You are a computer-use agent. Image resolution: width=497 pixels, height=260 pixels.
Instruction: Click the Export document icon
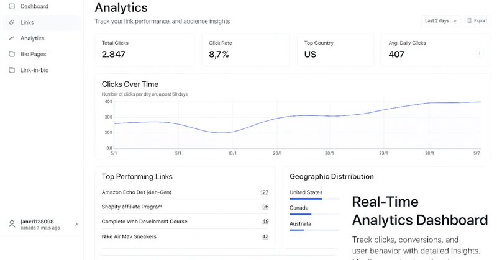(470, 20)
